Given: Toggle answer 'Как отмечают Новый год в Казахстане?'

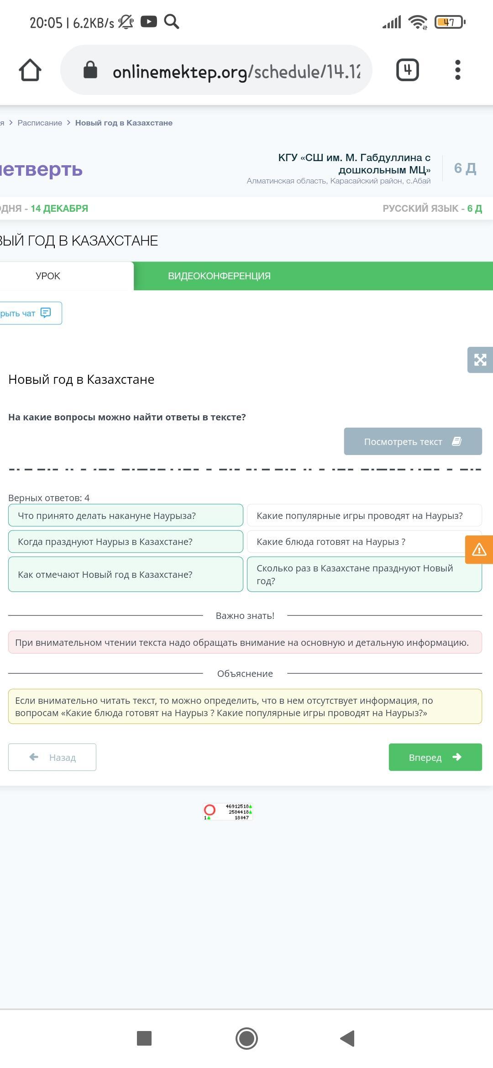Looking at the screenshot, I should 126,575.
